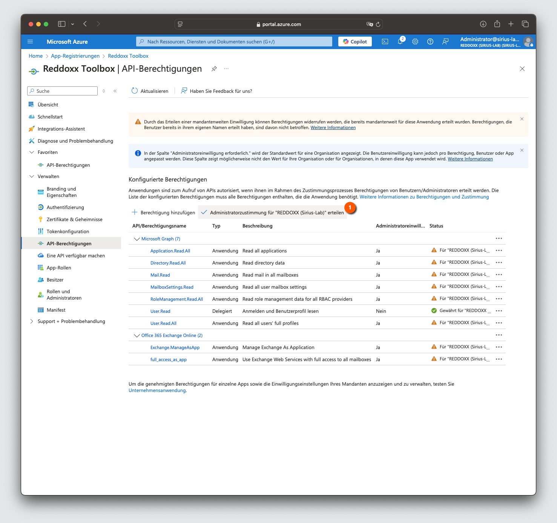
Task: Open Safari share button
Action: point(497,24)
